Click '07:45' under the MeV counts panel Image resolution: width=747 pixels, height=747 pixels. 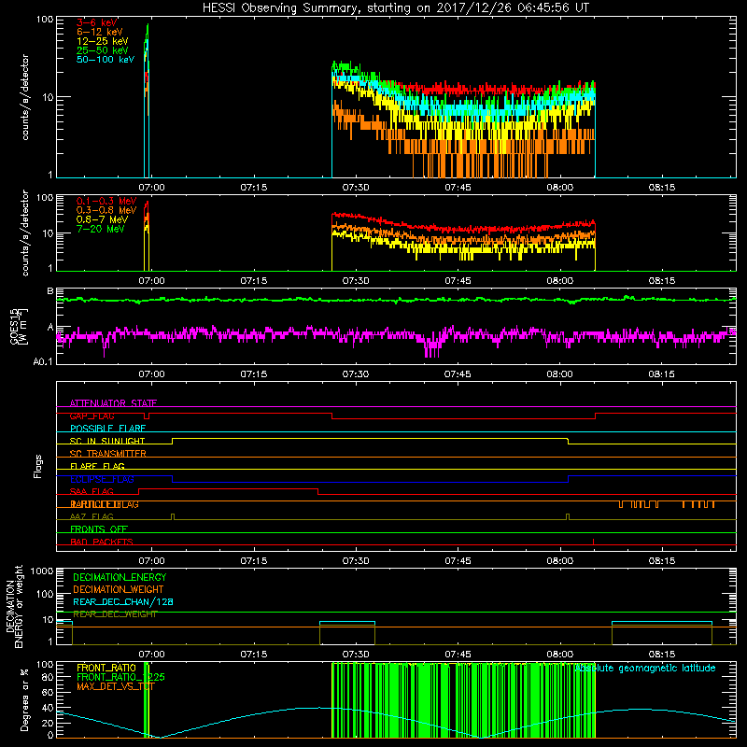[458, 281]
